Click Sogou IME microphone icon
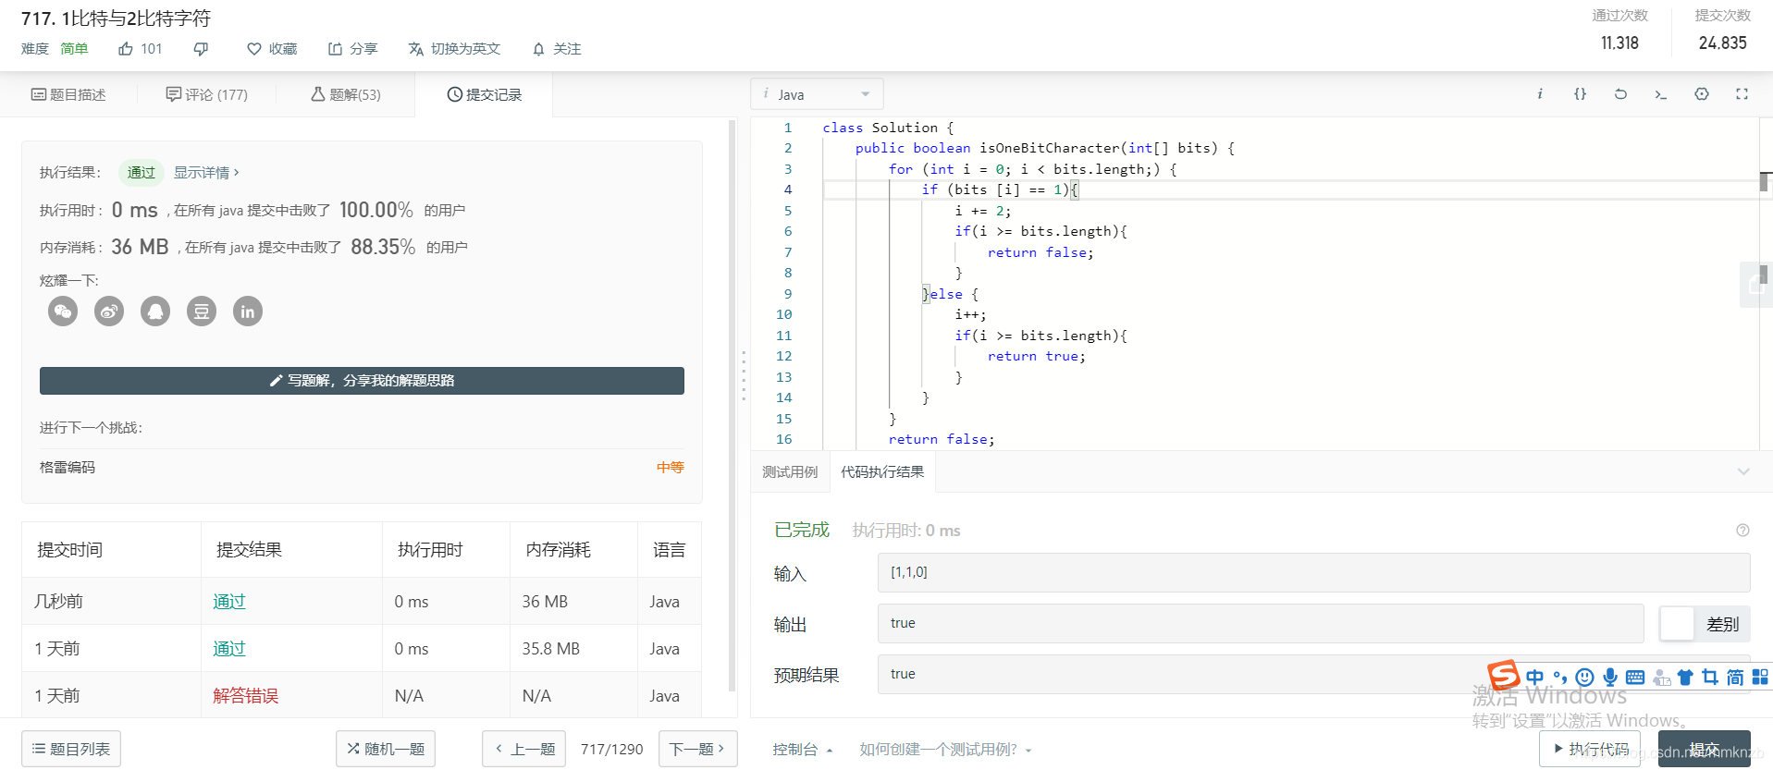 click(x=1610, y=677)
